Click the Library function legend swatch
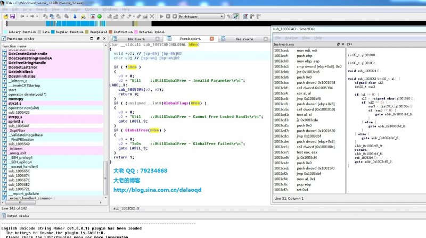This screenshot has width=426, height=238. tap(5, 32)
